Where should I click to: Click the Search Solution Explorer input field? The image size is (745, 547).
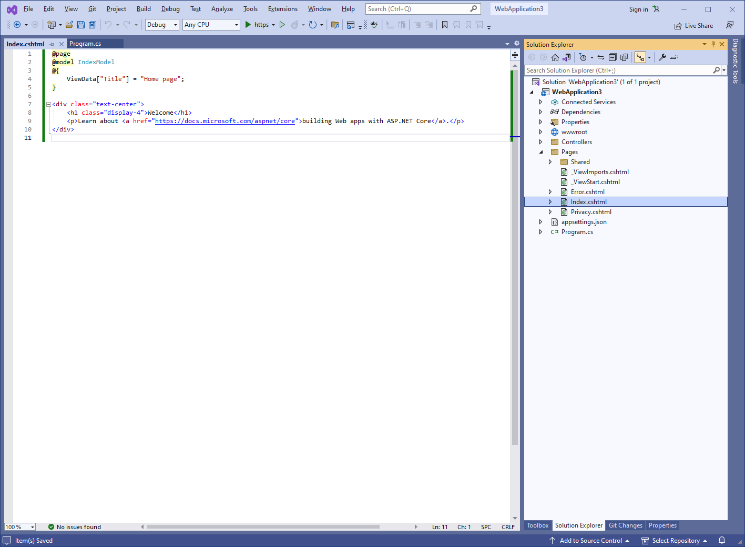tap(618, 70)
